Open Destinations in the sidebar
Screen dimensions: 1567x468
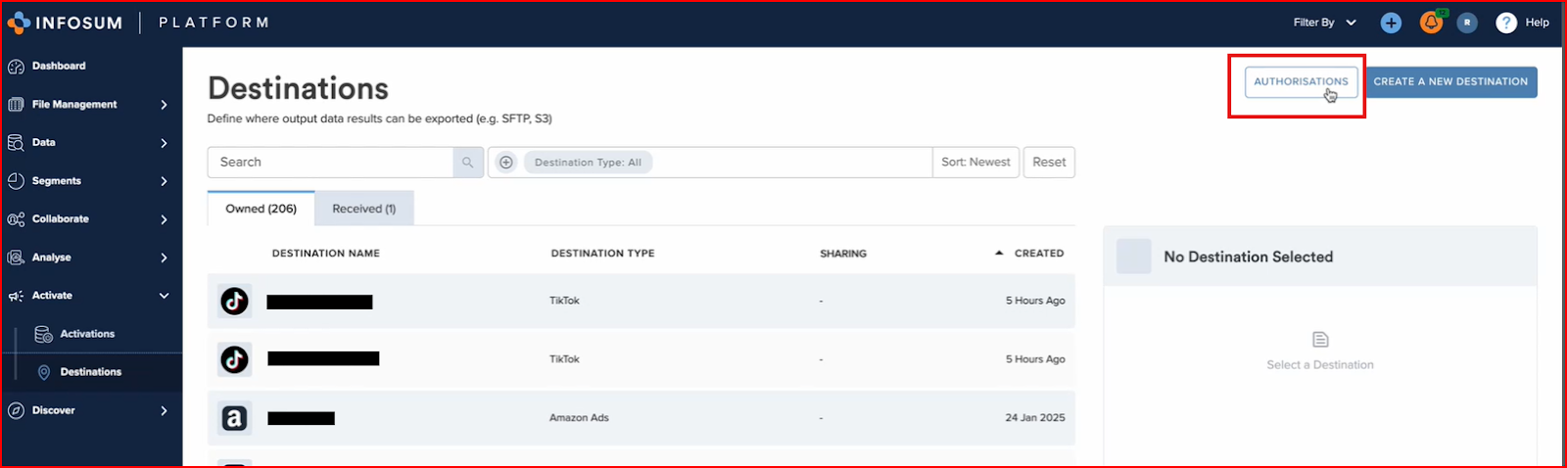[91, 372]
